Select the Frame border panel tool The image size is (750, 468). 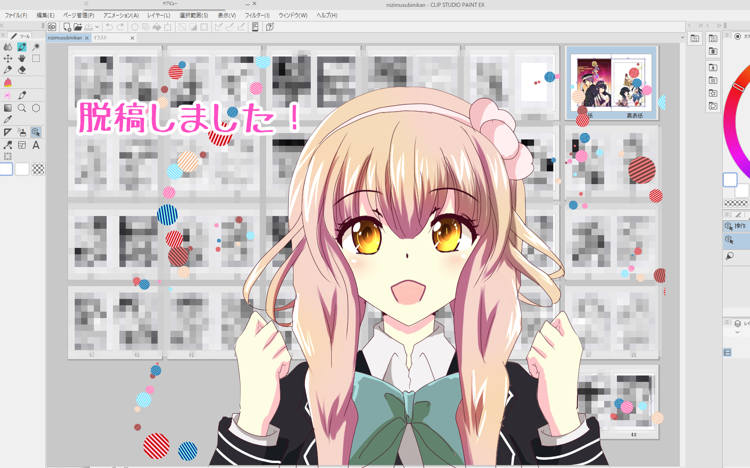click(x=22, y=145)
